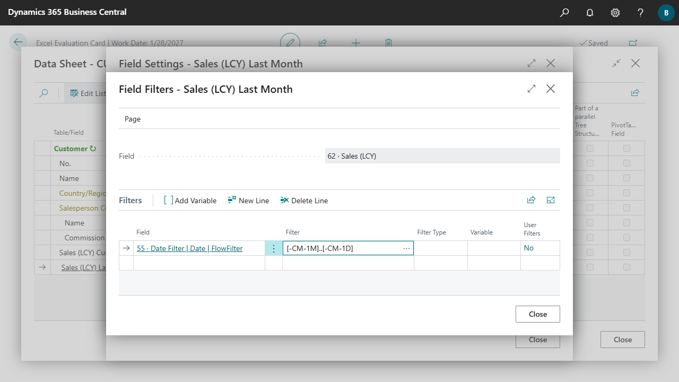Close the Field Filters dialog with Close button
The image size is (679, 382).
pyautogui.click(x=537, y=314)
